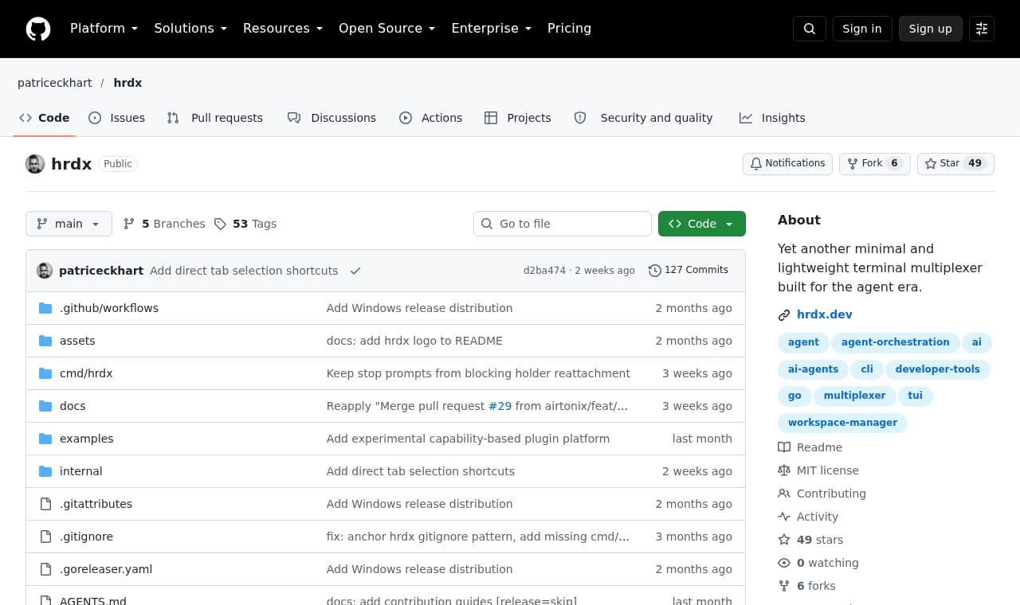Screen dimensions: 1020x605
Task: Open the search magnifier button
Action: [810, 29]
